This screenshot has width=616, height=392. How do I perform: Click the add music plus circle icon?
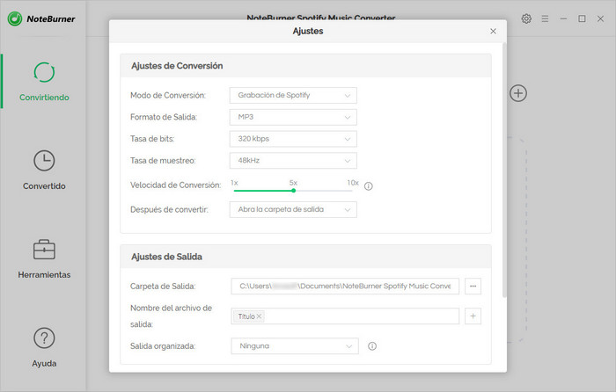pyautogui.click(x=518, y=93)
